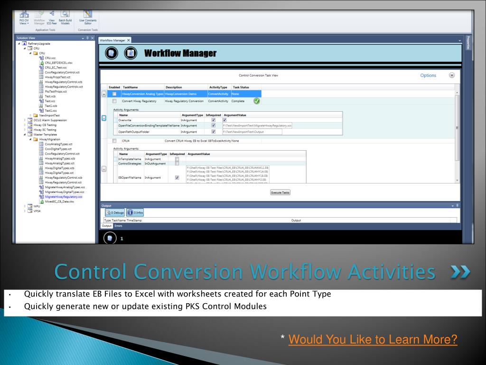Click the View ICG Peer ribbon icon
Viewport: 486px width, 365px height.
(52, 18)
